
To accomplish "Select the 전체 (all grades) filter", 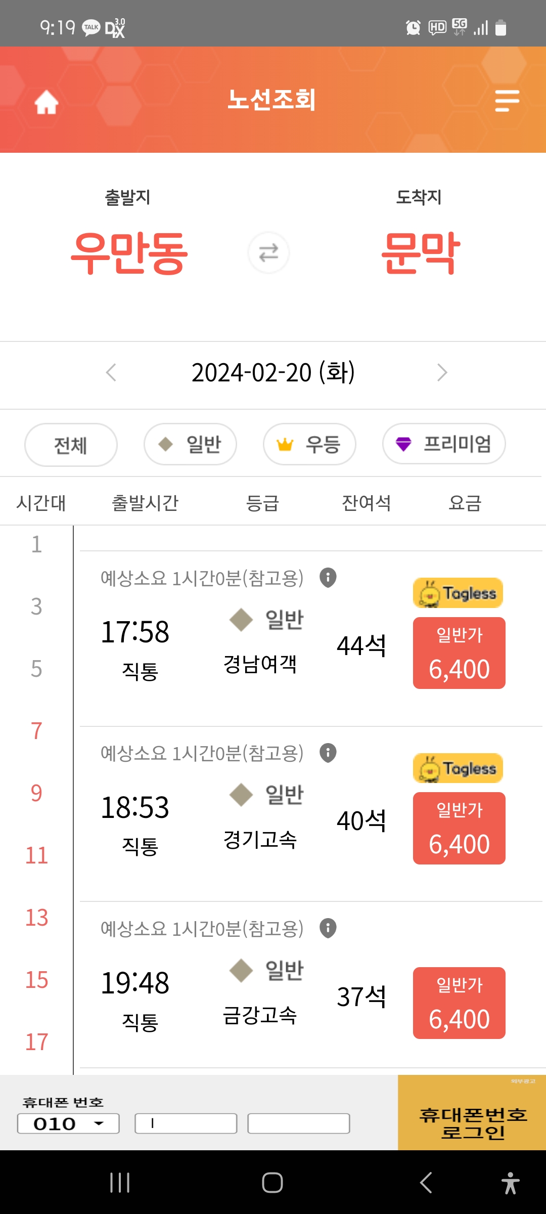I will pyautogui.click(x=71, y=445).
